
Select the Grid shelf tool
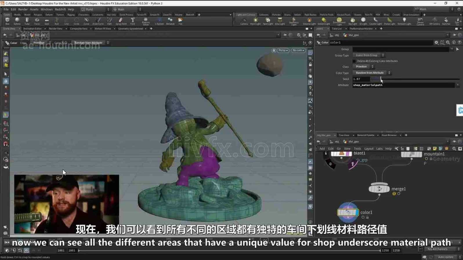pos(47,21)
